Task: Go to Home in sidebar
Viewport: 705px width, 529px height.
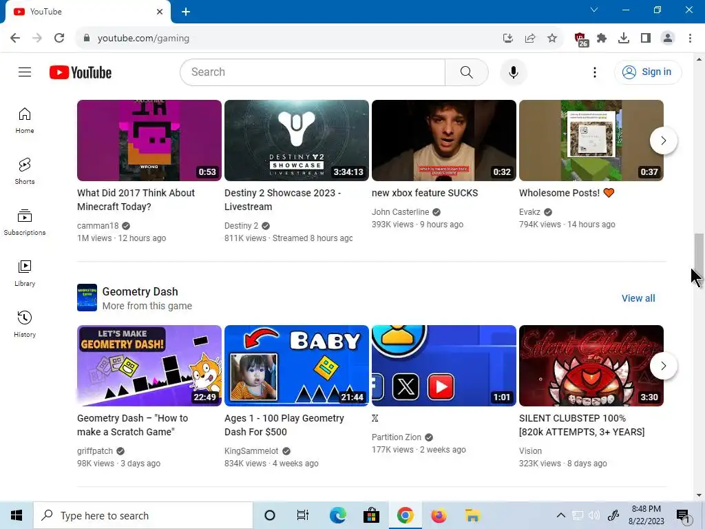Action: (25, 121)
